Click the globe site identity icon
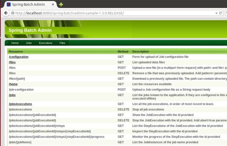The image size is (227, 146). click(x=13, y=13)
